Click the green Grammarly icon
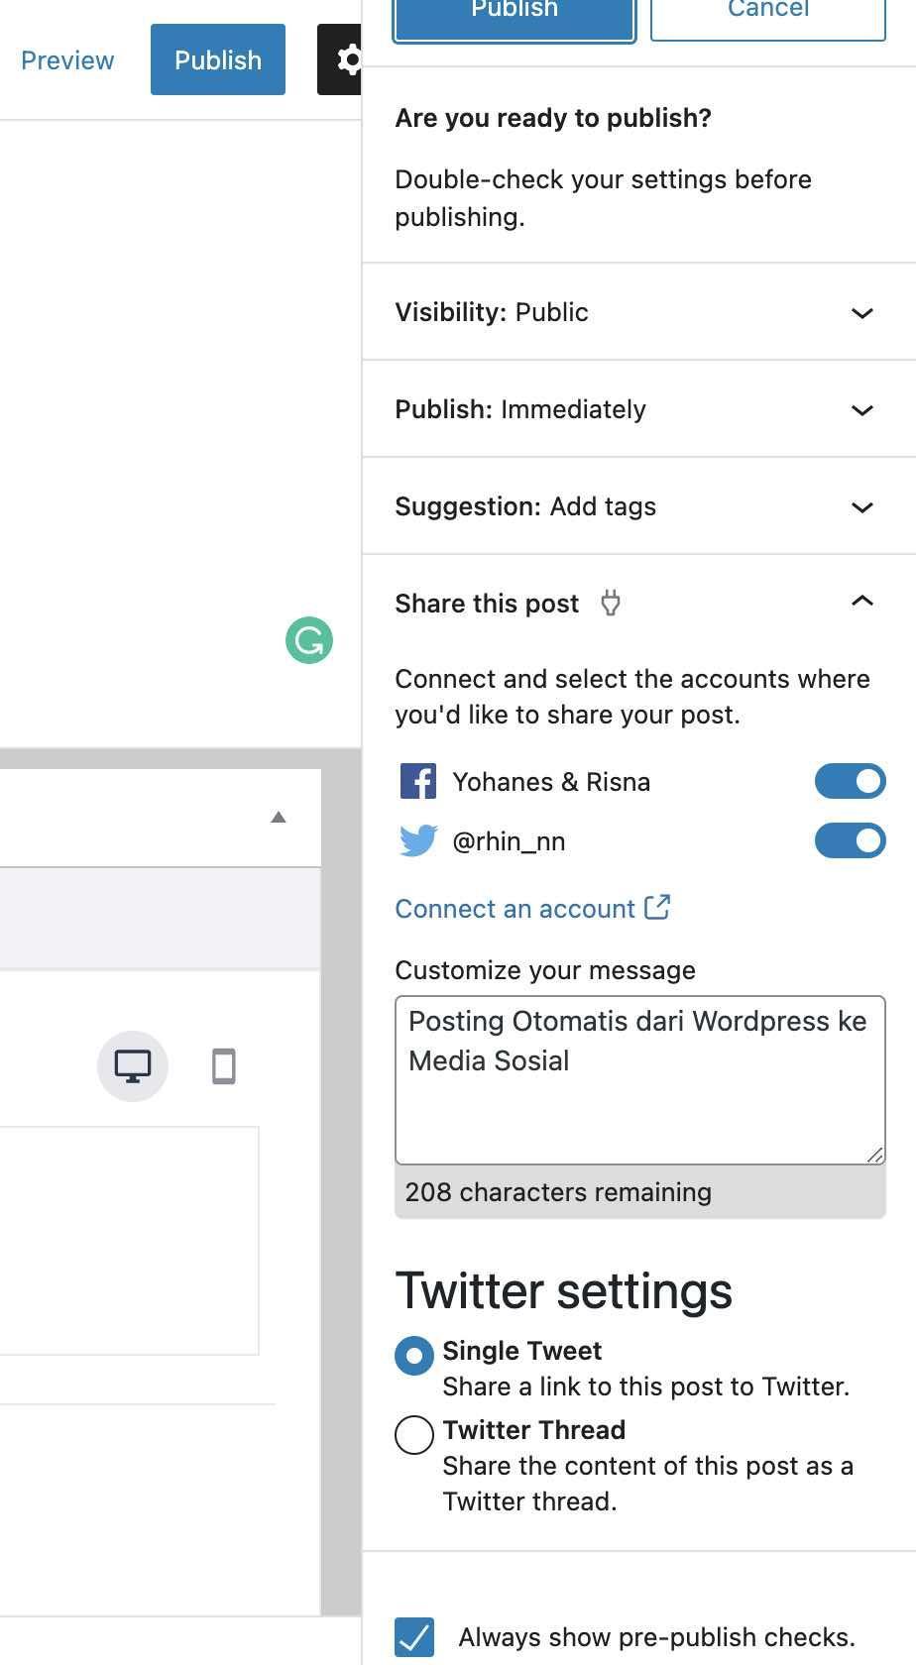 click(x=309, y=640)
